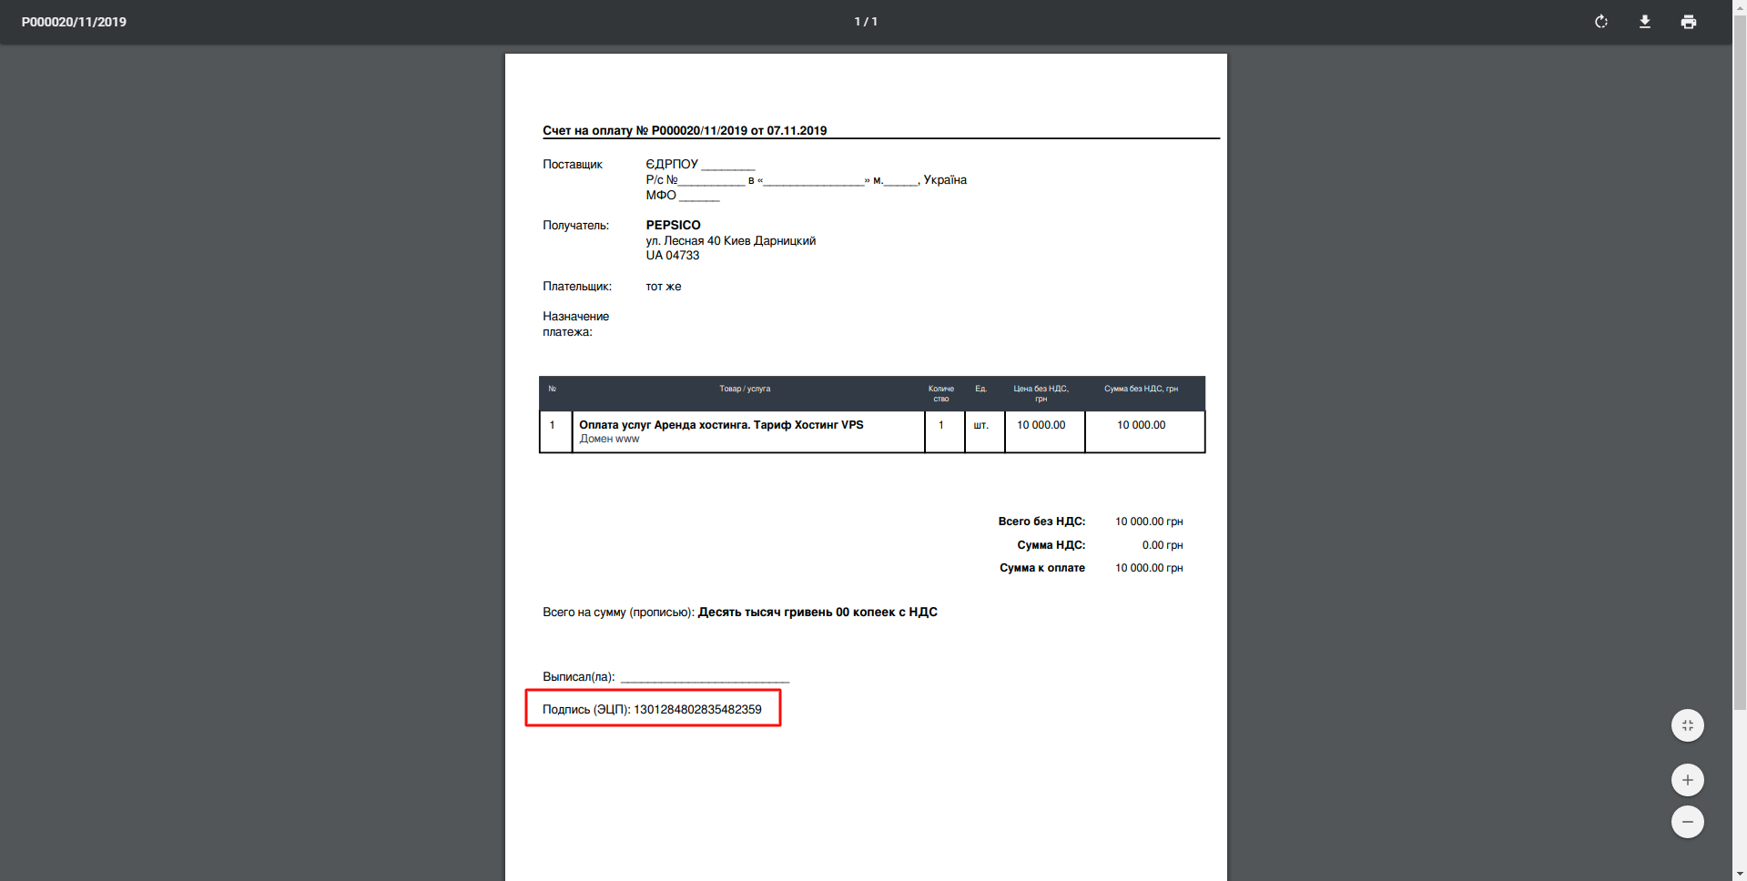The height and width of the screenshot is (881, 1747).
Task: Click the Товар / услуга column header
Action: click(744, 389)
